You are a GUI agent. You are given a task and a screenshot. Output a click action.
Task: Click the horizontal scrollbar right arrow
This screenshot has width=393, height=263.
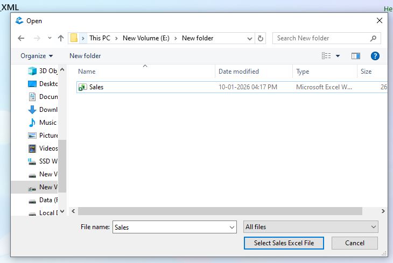tap(383, 211)
